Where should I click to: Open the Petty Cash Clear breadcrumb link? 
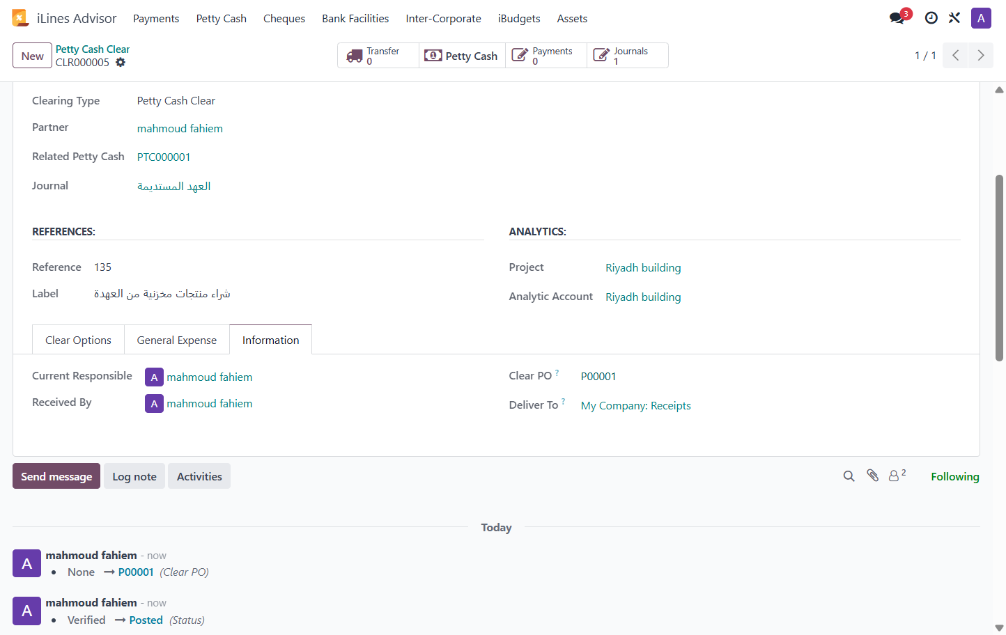(x=93, y=49)
